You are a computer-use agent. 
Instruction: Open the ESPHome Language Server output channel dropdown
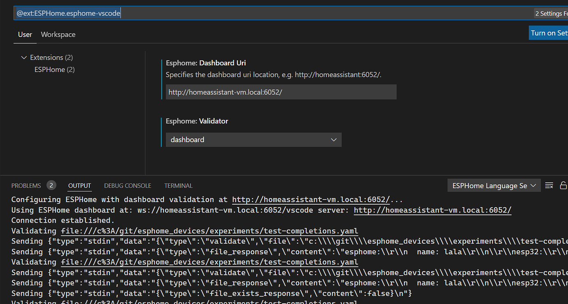tap(494, 185)
